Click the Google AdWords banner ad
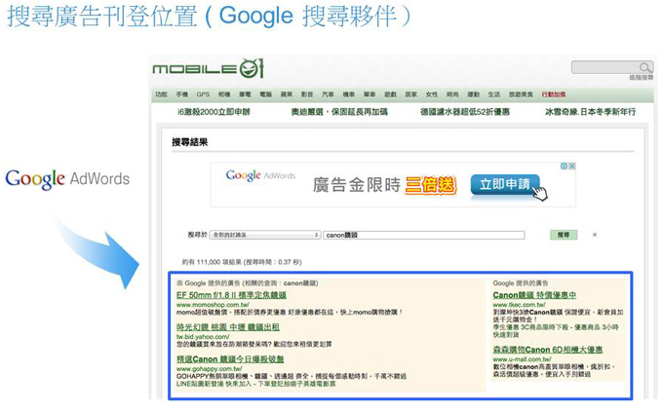The height and width of the screenshot is (411, 663). point(393,185)
